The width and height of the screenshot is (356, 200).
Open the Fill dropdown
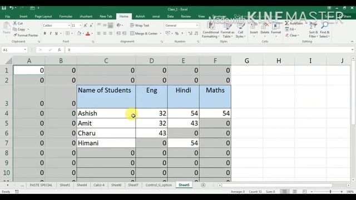290,29
